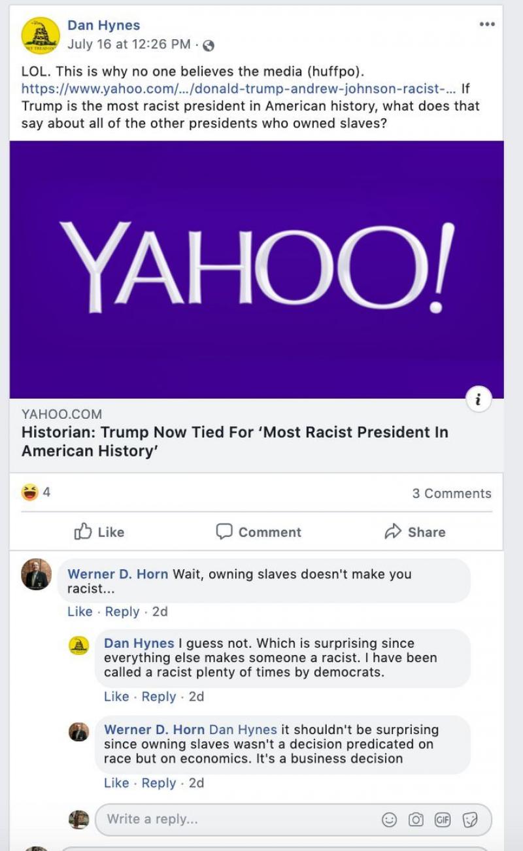Share the post
The image size is (523, 851).
(414, 532)
